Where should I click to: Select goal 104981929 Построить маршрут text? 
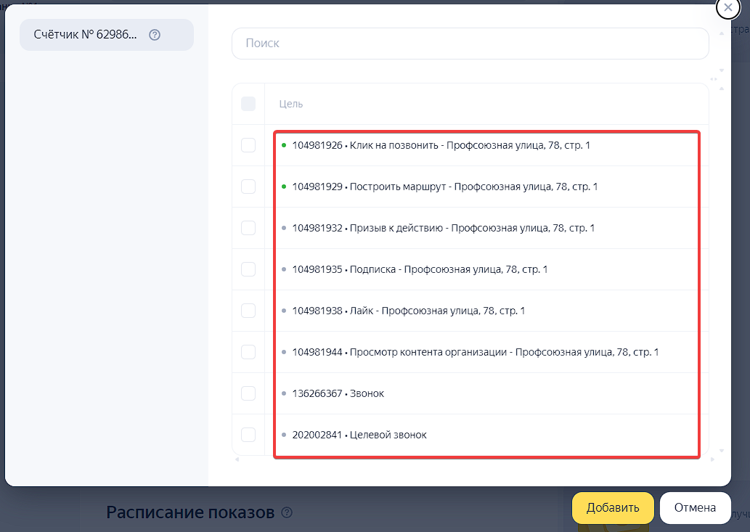coord(445,187)
